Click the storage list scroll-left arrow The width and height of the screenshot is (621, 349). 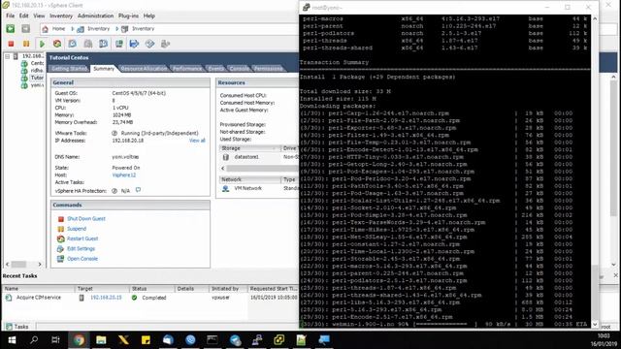(222, 168)
